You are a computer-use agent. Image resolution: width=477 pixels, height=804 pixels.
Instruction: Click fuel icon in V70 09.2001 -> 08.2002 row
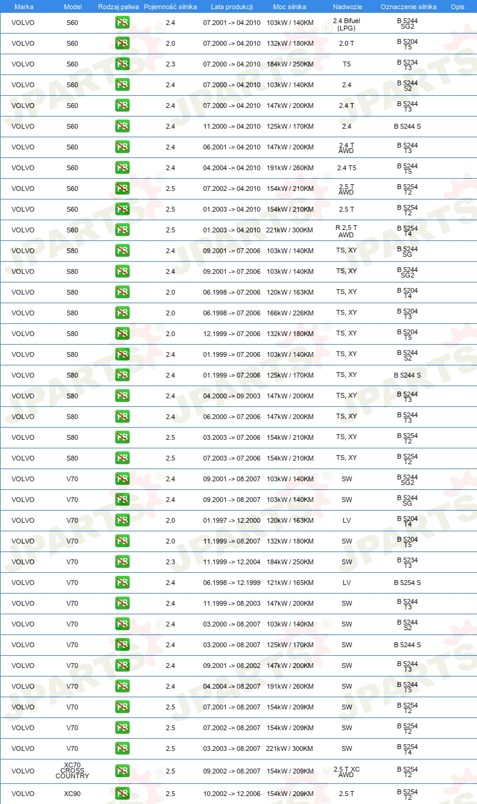tap(122, 666)
